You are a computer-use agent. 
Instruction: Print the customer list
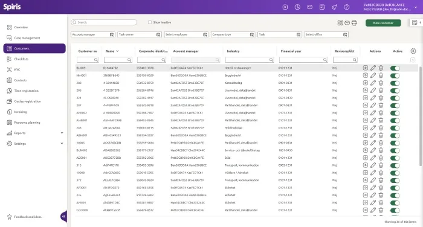(x=355, y=23)
